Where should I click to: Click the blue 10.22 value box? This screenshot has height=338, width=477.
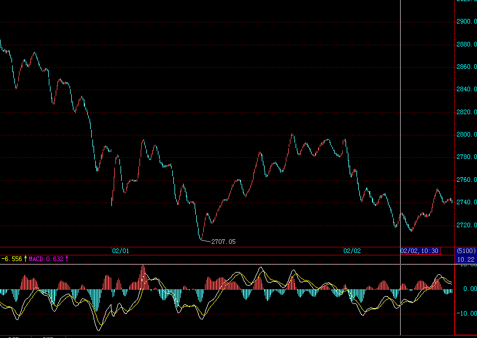click(466, 259)
